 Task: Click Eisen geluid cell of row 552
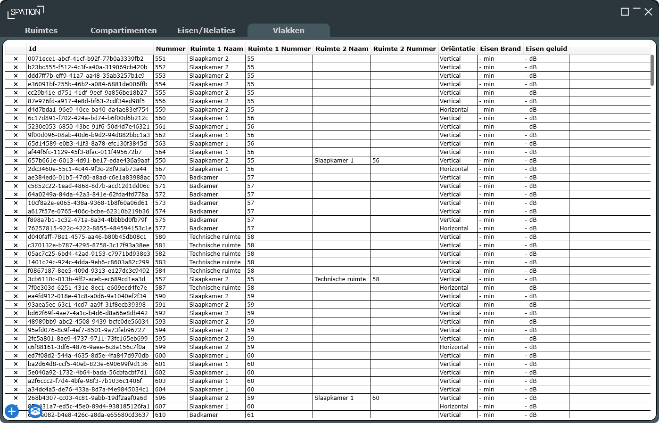(x=546, y=67)
